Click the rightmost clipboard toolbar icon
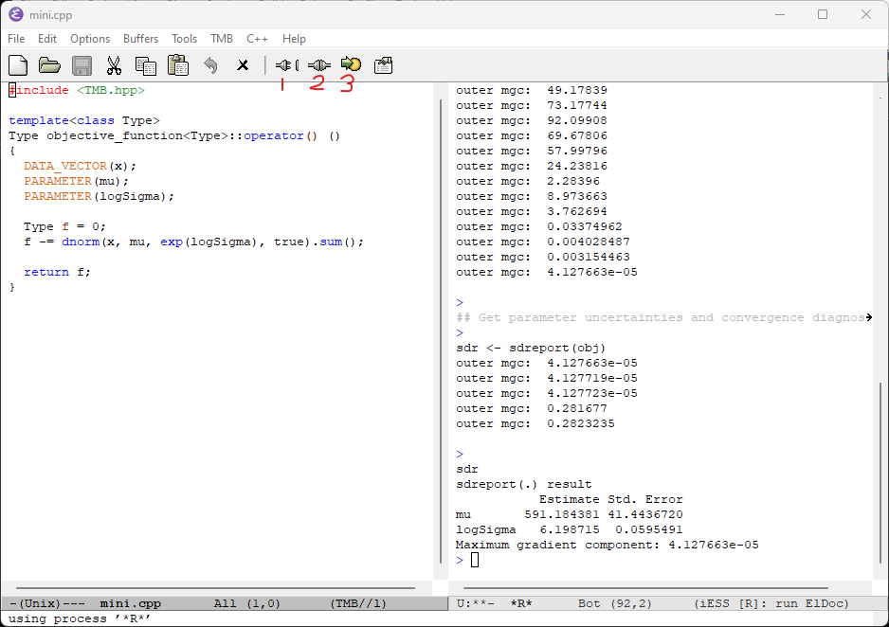 click(x=383, y=65)
